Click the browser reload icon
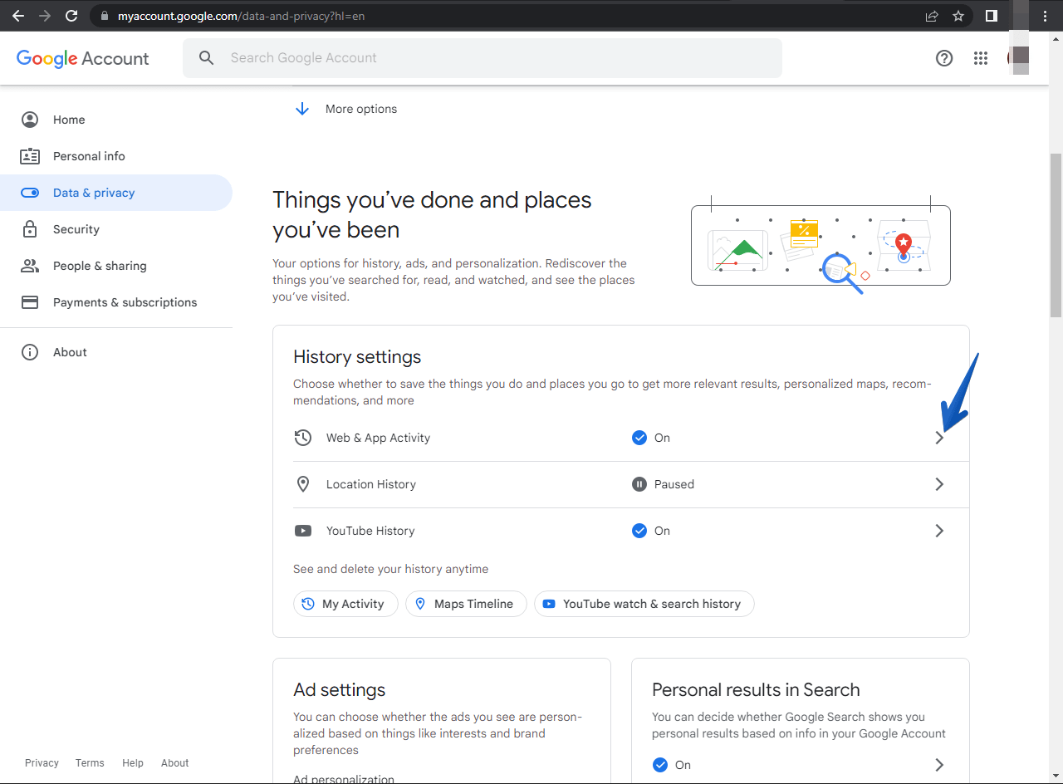The height and width of the screenshot is (784, 1063). tap(71, 16)
